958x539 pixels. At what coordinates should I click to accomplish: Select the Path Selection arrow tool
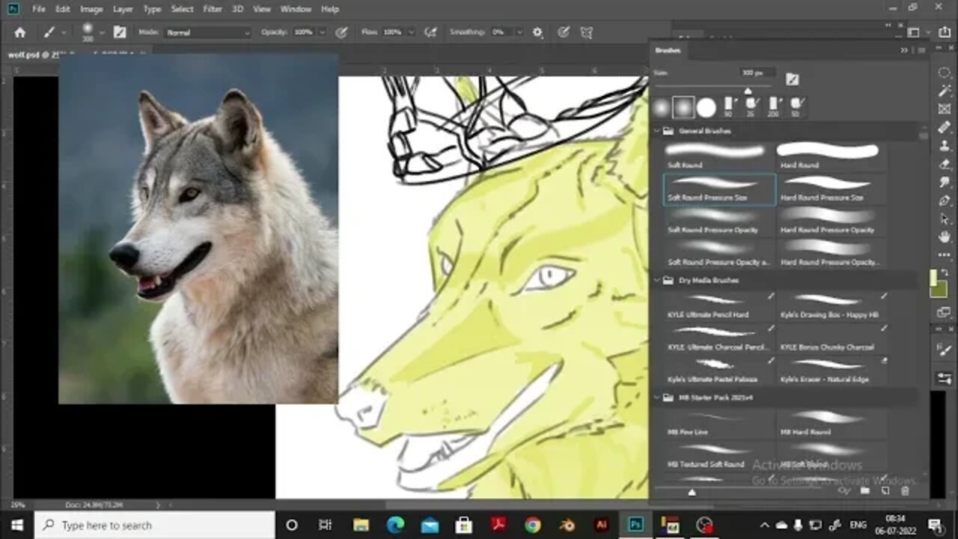[944, 219]
